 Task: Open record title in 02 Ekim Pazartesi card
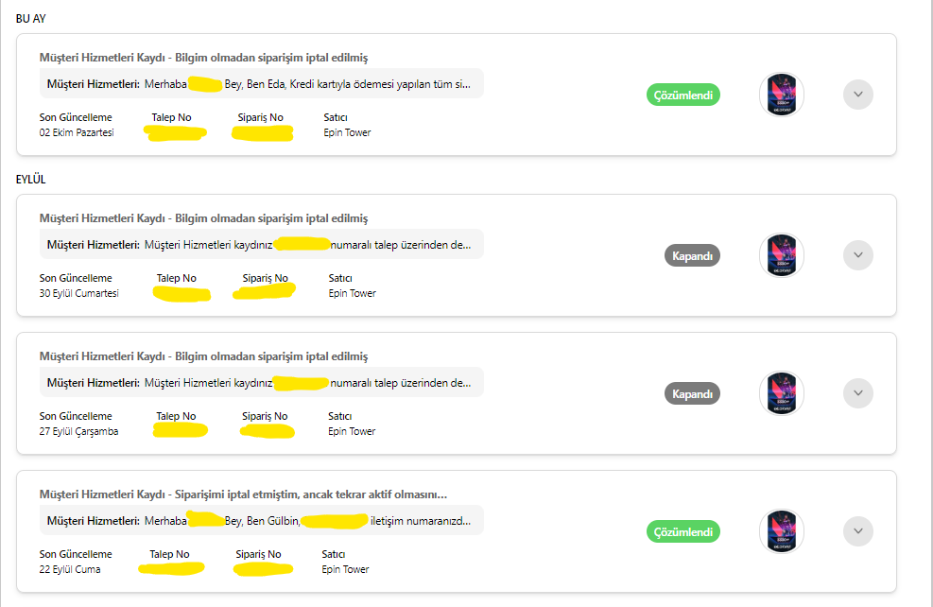(x=203, y=58)
